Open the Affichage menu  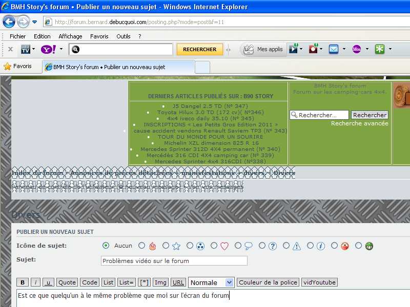[x=70, y=36]
